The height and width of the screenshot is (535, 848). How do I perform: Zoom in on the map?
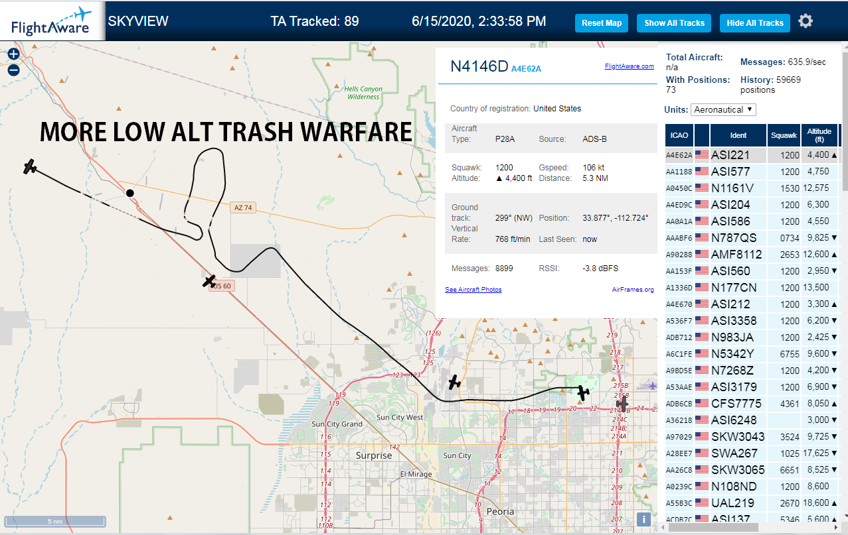point(13,54)
